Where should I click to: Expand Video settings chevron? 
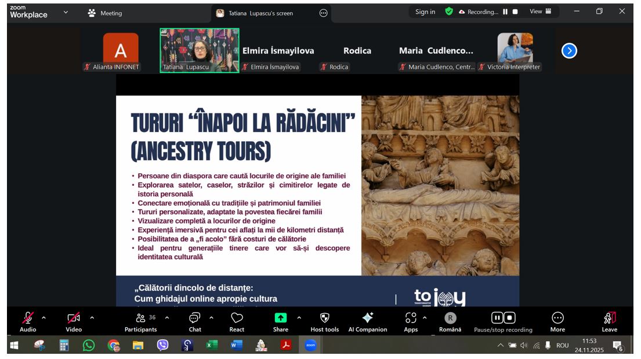point(91,317)
